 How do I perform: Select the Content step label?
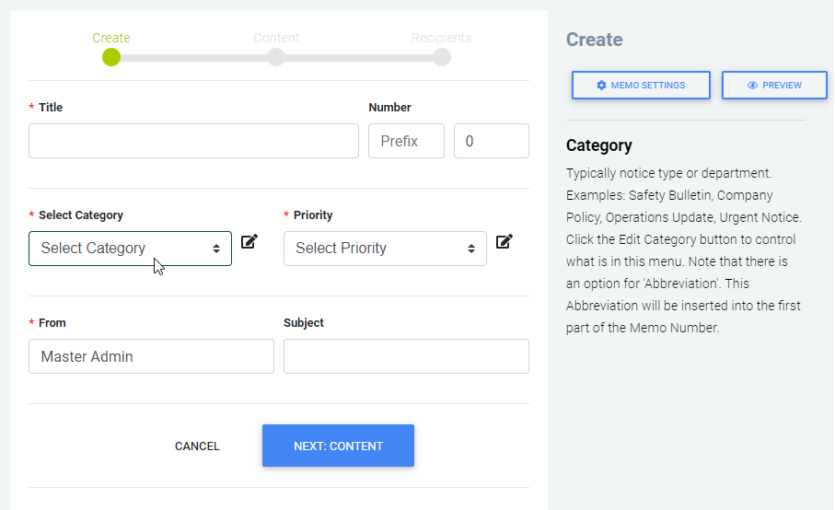(276, 38)
